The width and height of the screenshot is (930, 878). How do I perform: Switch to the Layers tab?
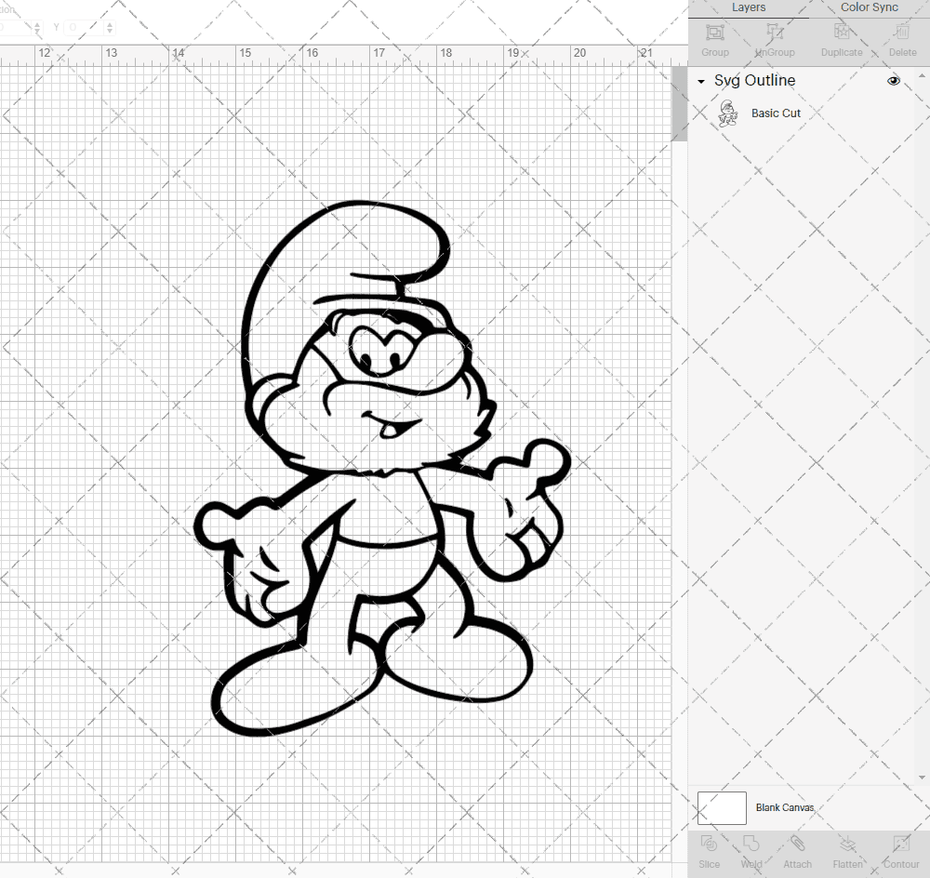(x=749, y=7)
